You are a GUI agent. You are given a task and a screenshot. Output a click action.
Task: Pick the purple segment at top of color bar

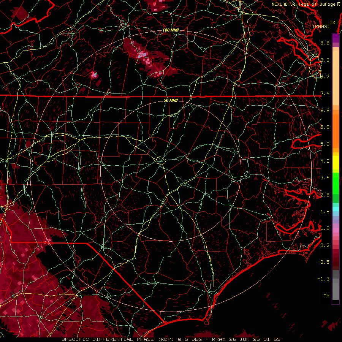pos(336,38)
